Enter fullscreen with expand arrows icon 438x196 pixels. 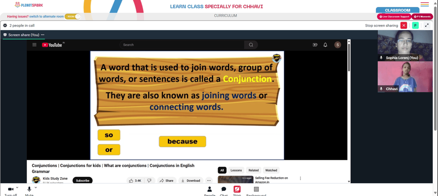[x=427, y=25]
